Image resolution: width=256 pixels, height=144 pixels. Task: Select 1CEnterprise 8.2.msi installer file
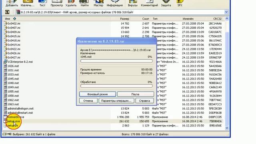pos(20,62)
